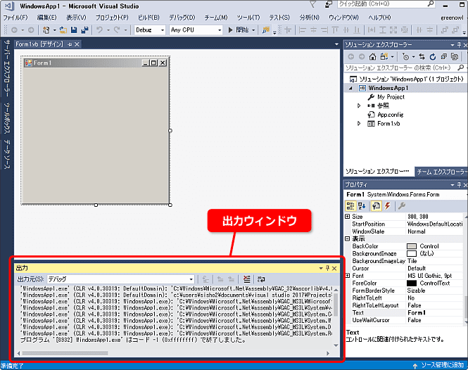Click Show All Files icon in Solution Explorer
The width and height of the screenshot is (468, 370).
click(455, 56)
